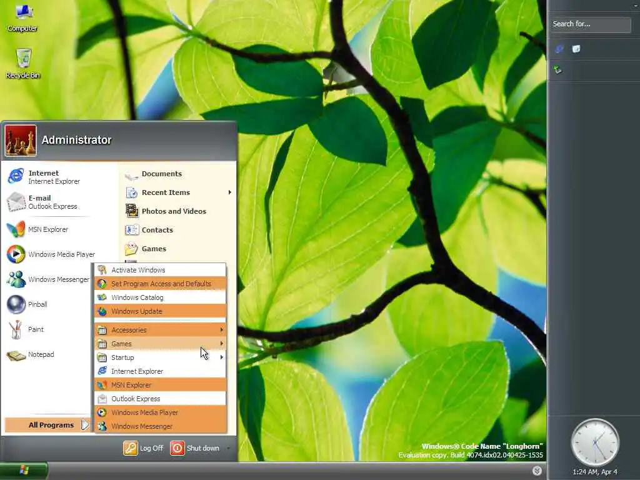Screen dimensions: 640x480
Task: Click the blue round icon in sidebar
Action: [559, 49]
